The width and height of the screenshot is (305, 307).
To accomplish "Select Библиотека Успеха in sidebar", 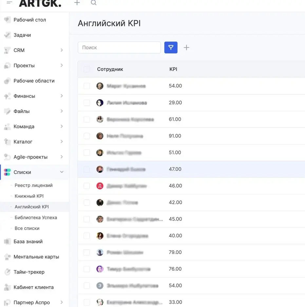I will coord(36,218).
